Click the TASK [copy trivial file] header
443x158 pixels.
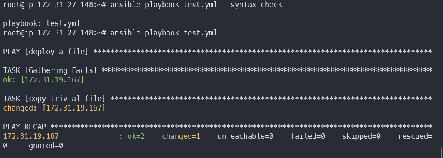(x=54, y=99)
